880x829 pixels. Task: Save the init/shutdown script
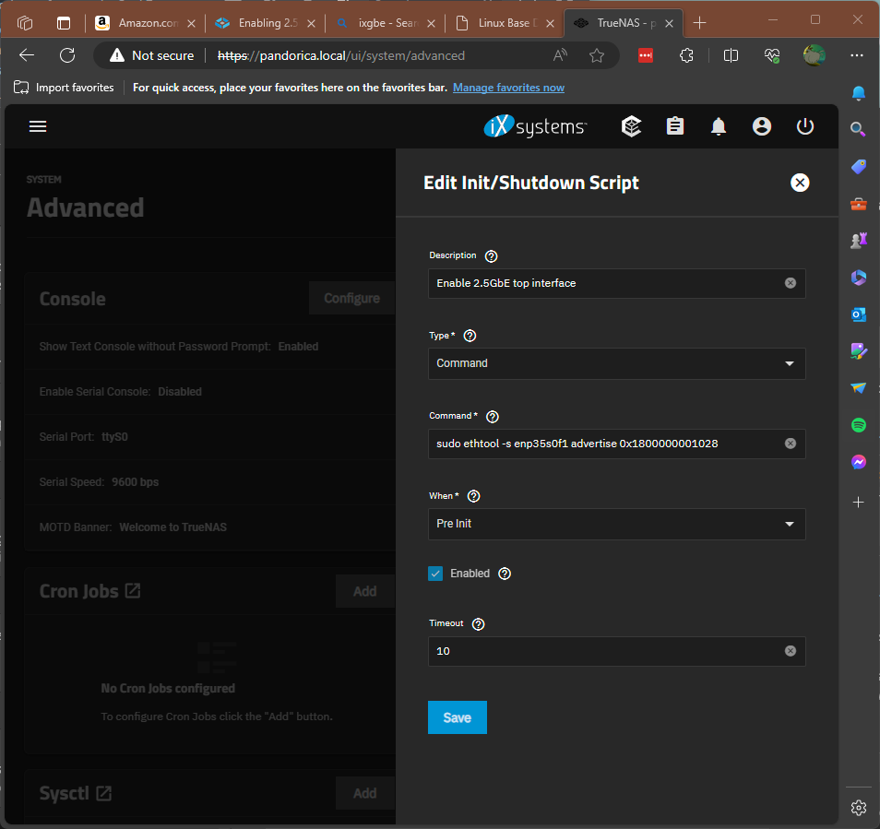tap(458, 717)
